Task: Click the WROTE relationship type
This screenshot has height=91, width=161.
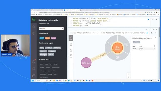Action: click(51, 54)
